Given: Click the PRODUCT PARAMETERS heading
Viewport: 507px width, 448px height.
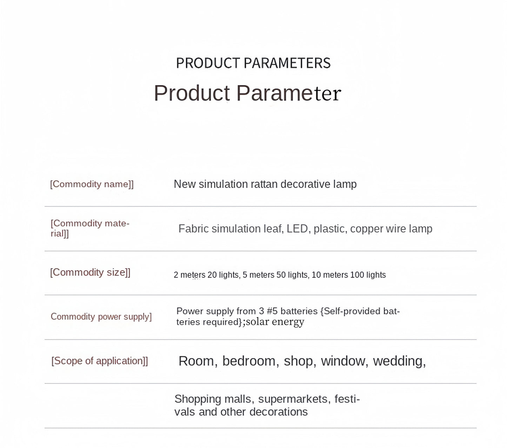Looking at the screenshot, I should (x=253, y=63).
